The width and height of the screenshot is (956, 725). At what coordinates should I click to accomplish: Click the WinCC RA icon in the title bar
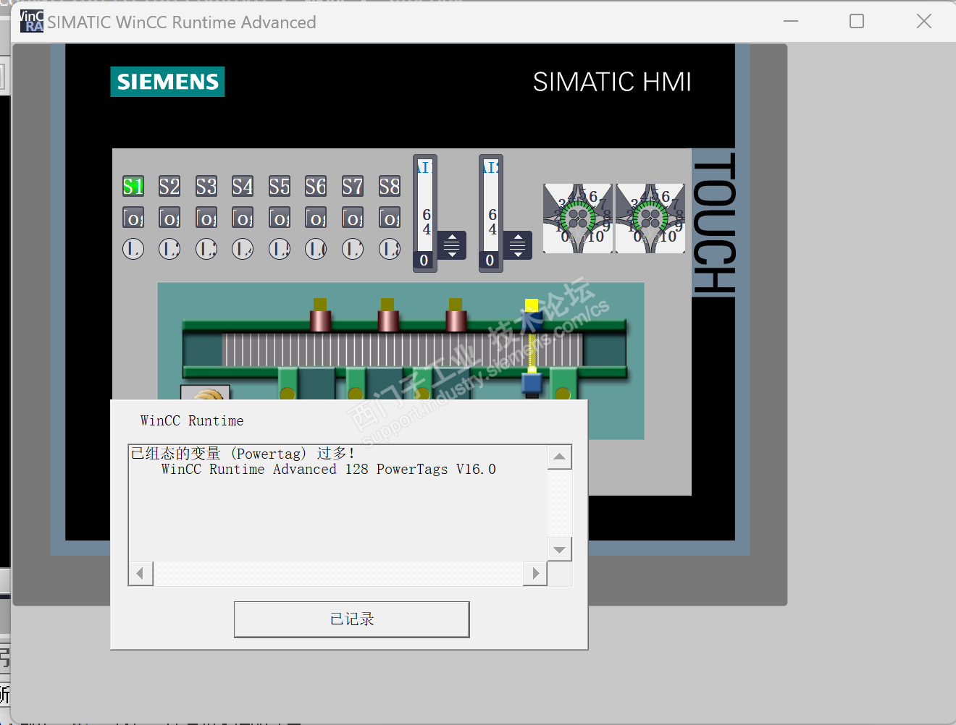click(x=32, y=22)
